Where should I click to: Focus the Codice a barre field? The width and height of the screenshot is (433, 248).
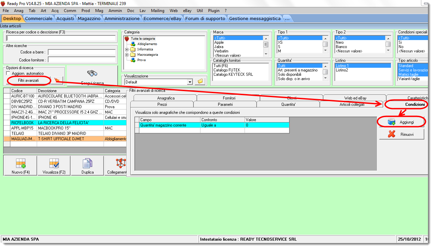click(82, 52)
